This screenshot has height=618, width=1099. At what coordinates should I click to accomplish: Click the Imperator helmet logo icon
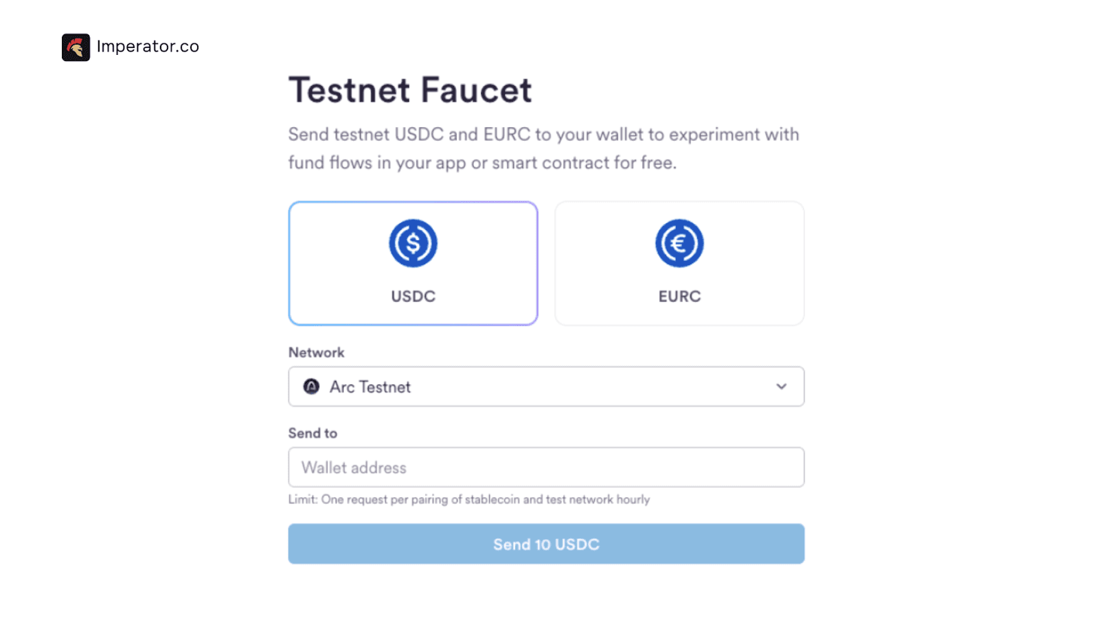pyautogui.click(x=76, y=47)
